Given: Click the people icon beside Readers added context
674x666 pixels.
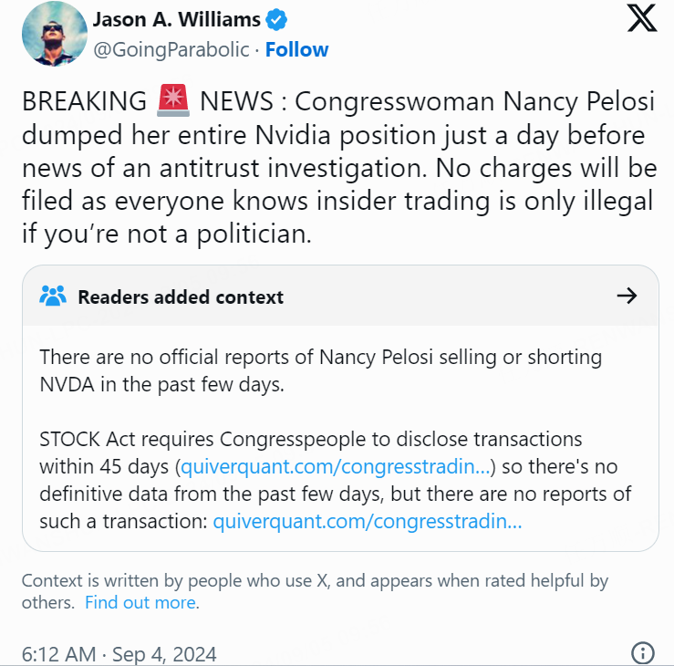Looking at the screenshot, I should coord(54,296).
